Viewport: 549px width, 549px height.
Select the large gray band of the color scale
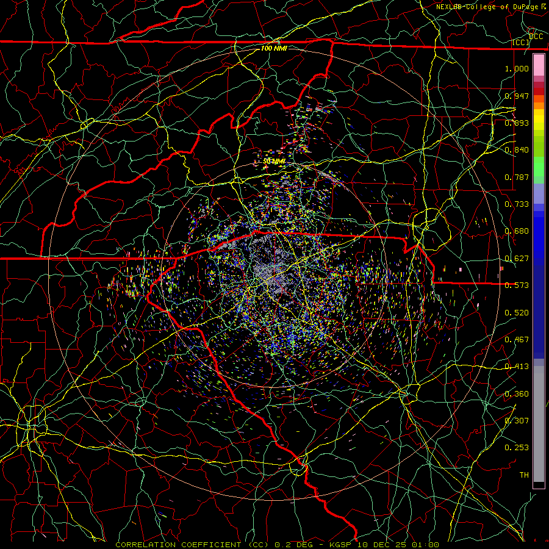539,424
